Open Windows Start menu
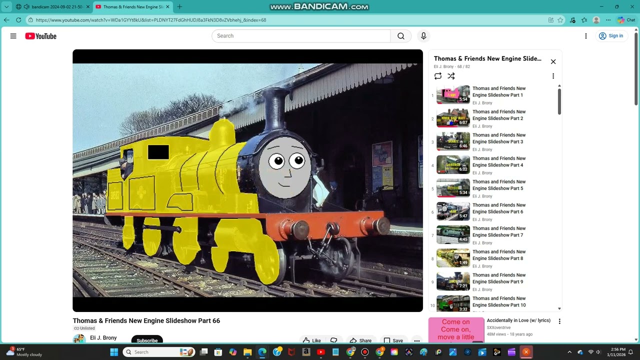This screenshot has height=360, width=640. [114, 352]
